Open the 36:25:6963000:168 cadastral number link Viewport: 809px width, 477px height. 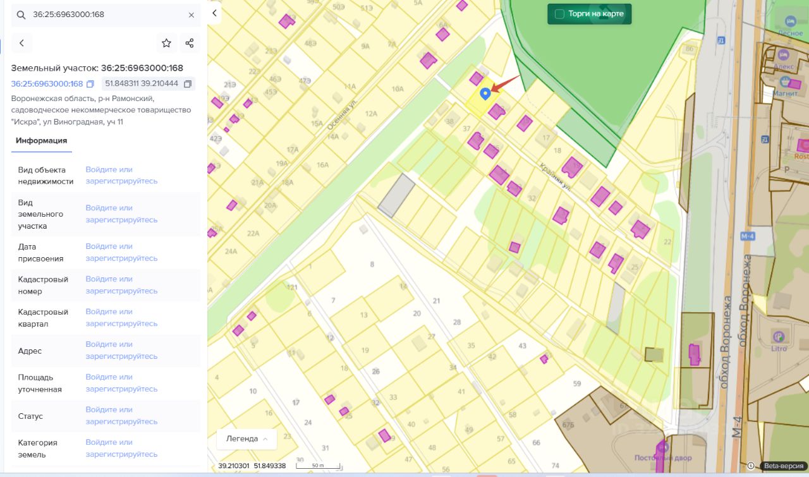[47, 84]
